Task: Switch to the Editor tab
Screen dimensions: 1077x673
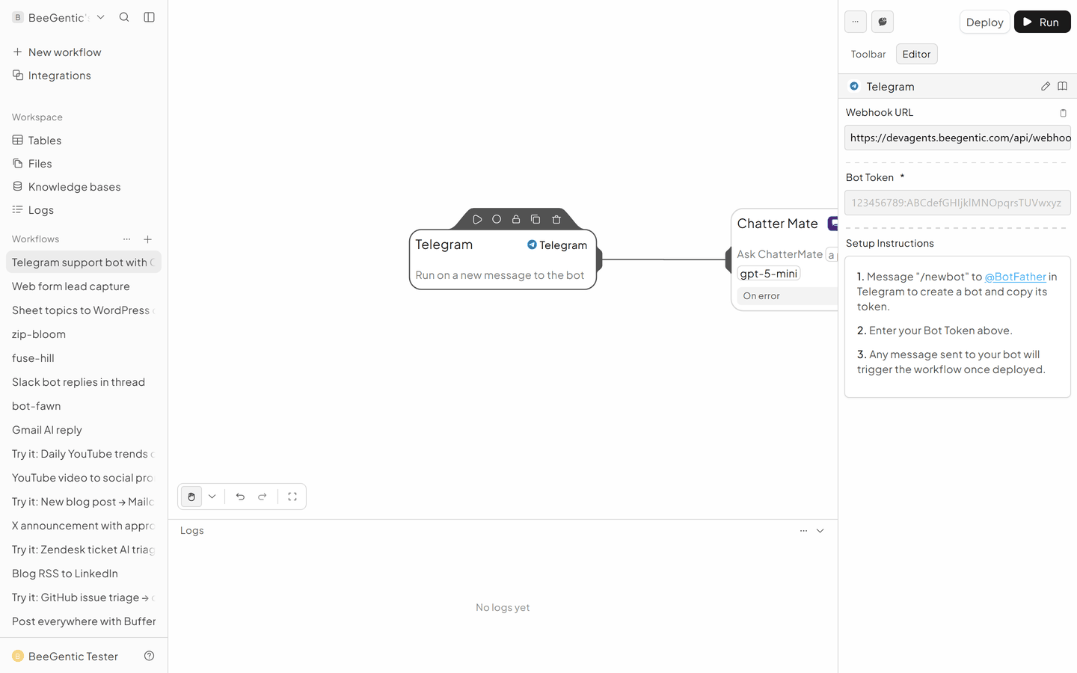Action: click(x=916, y=54)
